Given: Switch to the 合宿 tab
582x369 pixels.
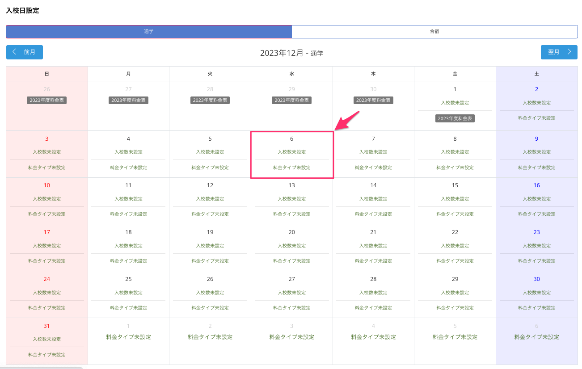Looking at the screenshot, I should click(x=434, y=32).
